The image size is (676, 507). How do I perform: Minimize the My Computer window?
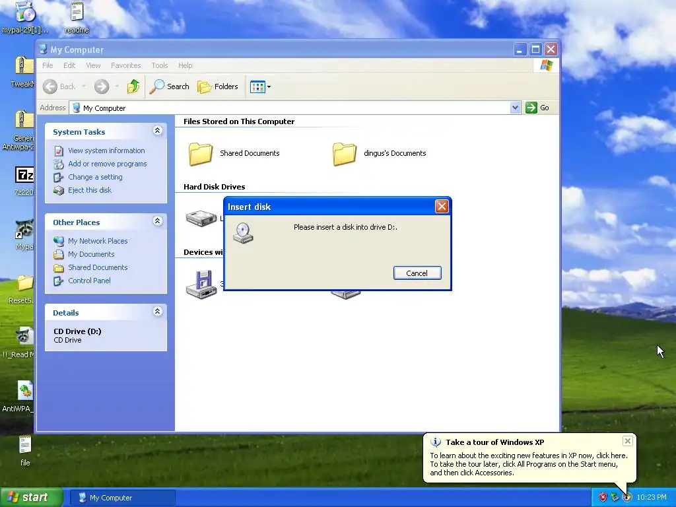pos(520,50)
